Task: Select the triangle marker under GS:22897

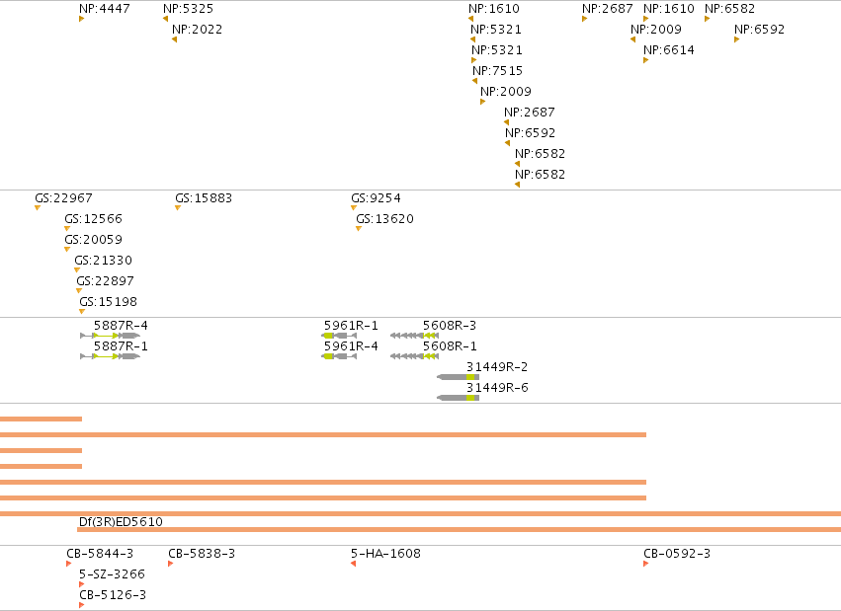Action: (79, 291)
